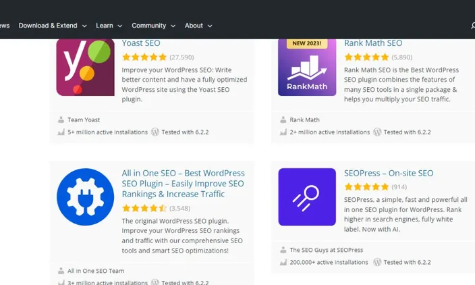Click installations chart icon beside 5+ million
Image resolution: width=475 pixels, height=285 pixels.
point(61,132)
